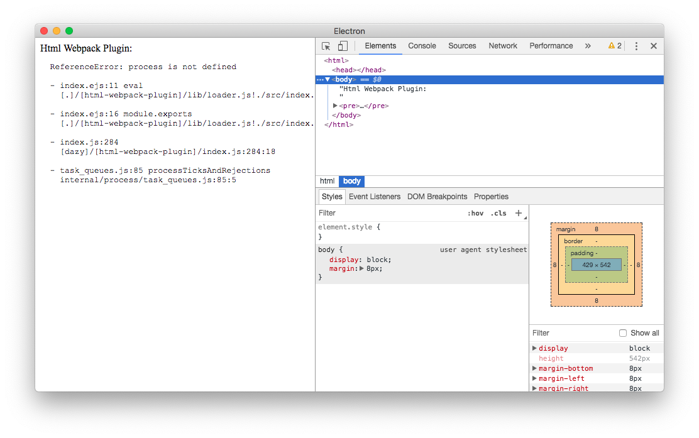The image size is (699, 438).
Task: Click the yellow minimize window button
Action: coord(57,31)
